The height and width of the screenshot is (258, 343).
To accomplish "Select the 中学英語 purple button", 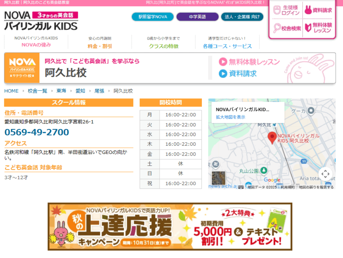I will tap(197, 17).
